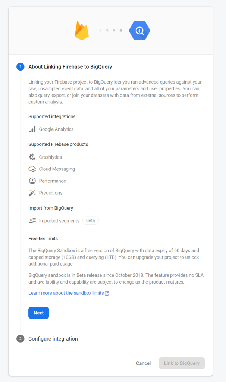Click the external link icon beside sandbox limits

[107, 293]
